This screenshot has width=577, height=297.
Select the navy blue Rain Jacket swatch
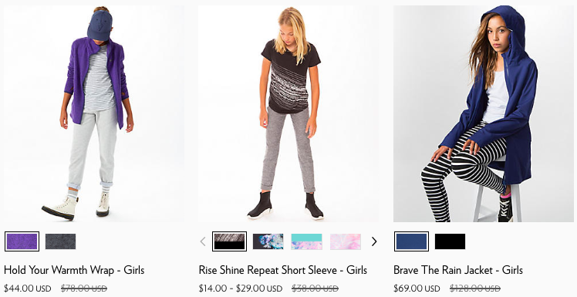coord(411,241)
